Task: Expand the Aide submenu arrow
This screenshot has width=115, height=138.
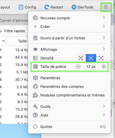Action: 104,115
